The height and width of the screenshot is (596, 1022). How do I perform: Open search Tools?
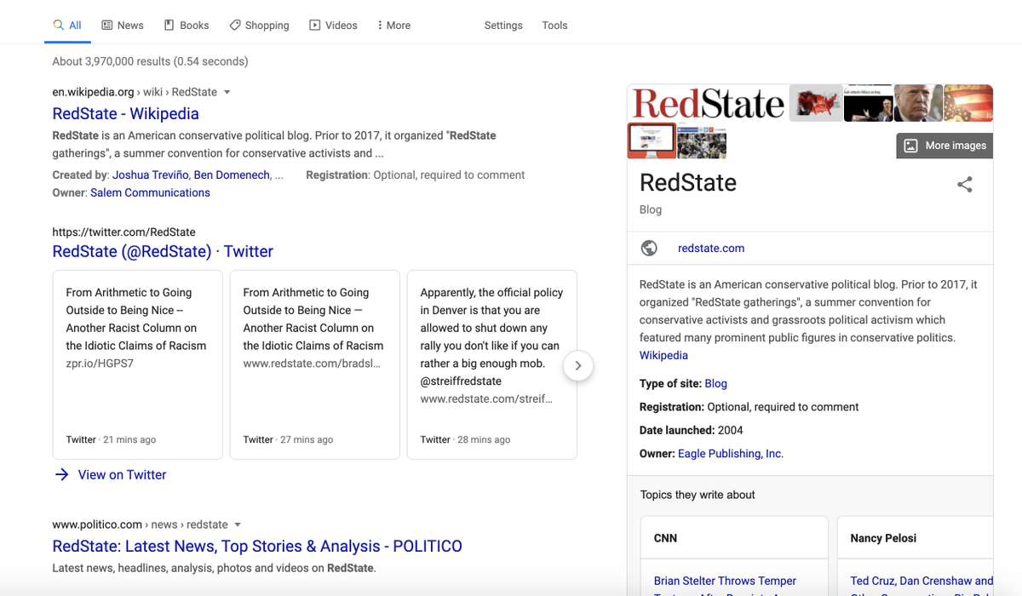(554, 26)
